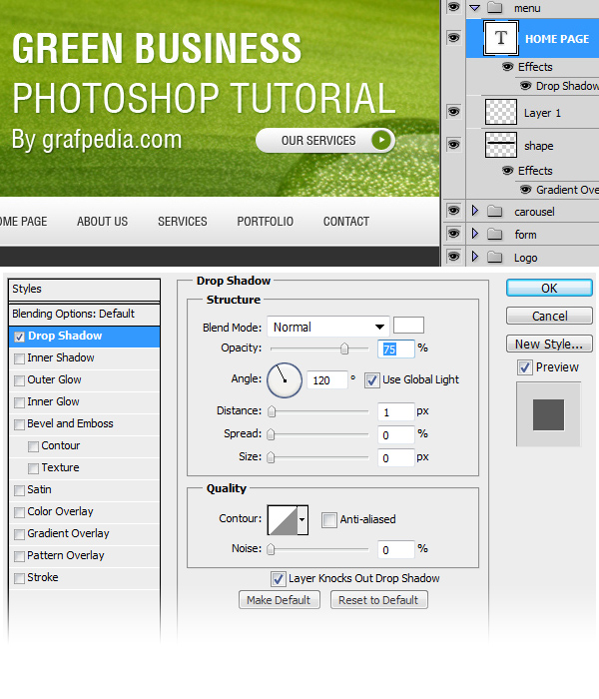Viewport: 599px width, 699px height.
Task: Select Blending Options: Default
Action: tap(84, 314)
